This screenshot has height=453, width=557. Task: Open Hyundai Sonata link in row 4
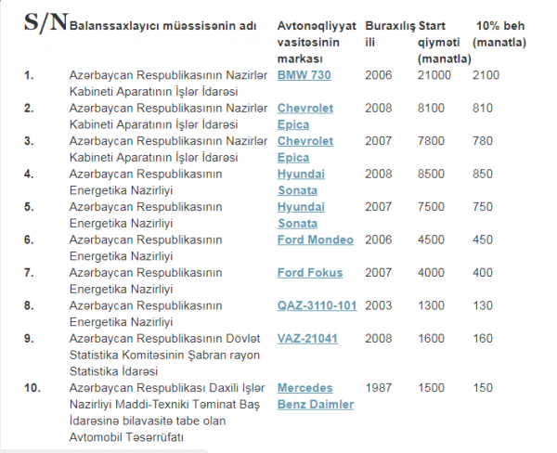(x=301, y=182)
